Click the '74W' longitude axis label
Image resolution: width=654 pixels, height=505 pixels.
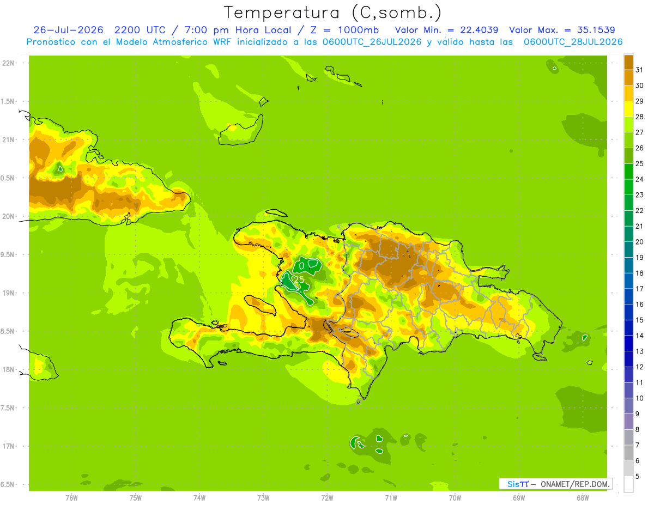[199, 498]
